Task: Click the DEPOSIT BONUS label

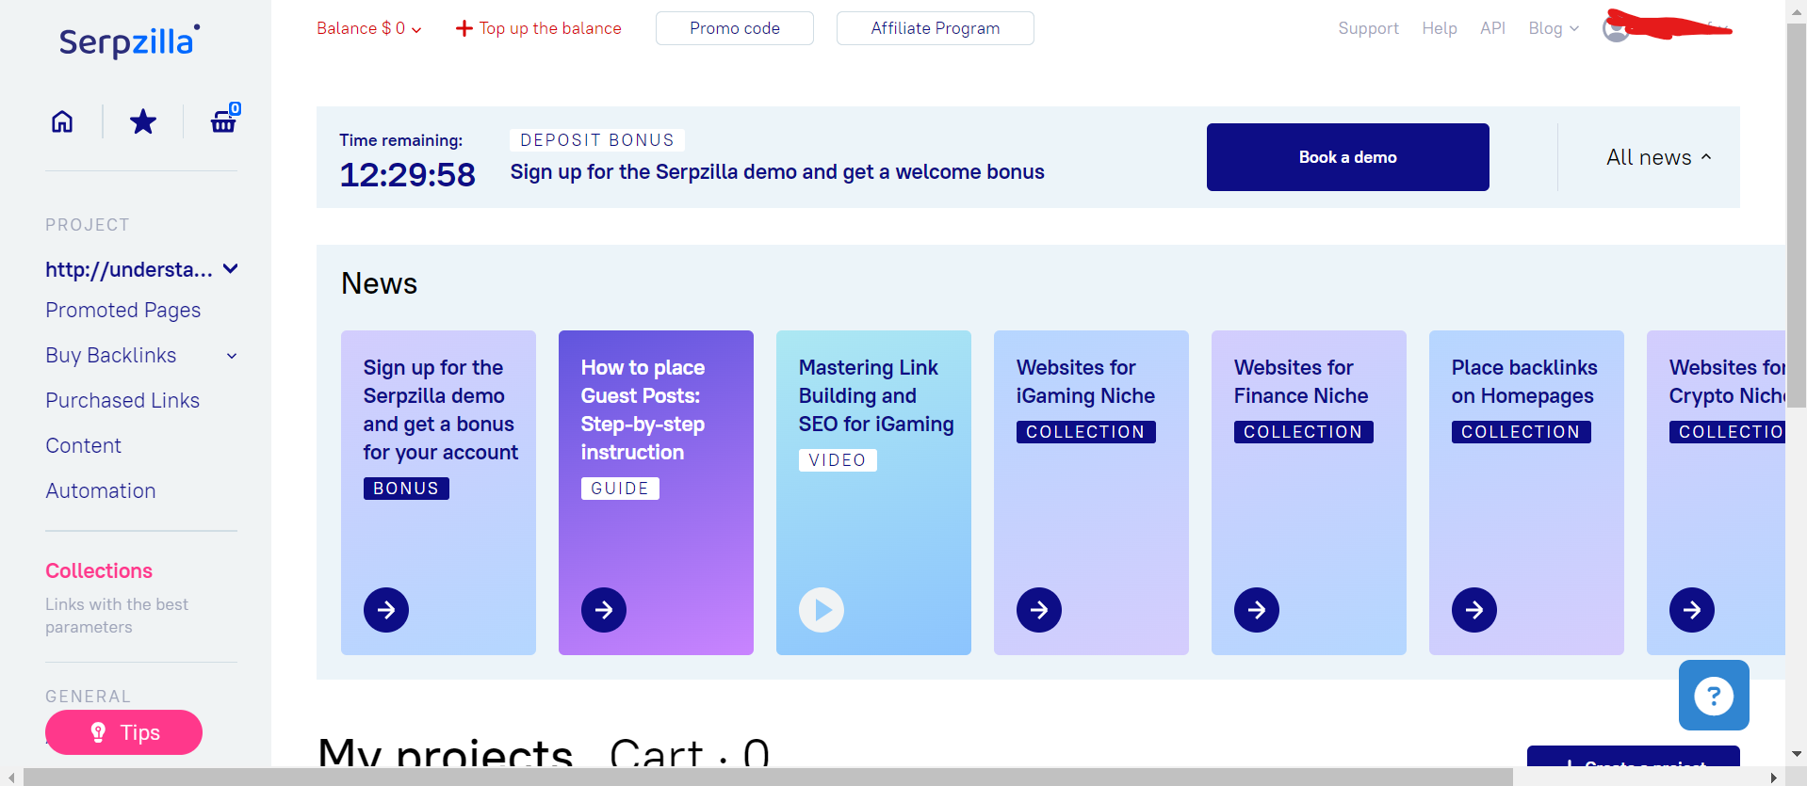Action: [x=597, y=140]
